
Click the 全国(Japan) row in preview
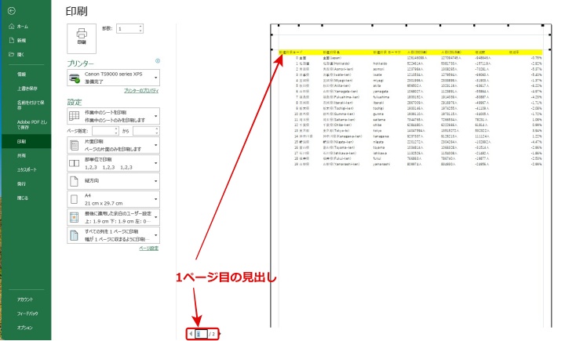click(x=410, y=57)
